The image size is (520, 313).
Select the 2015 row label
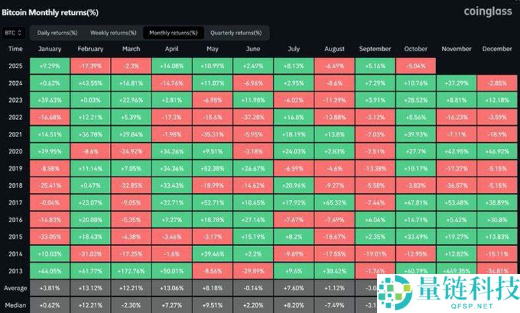coord(15,237)
